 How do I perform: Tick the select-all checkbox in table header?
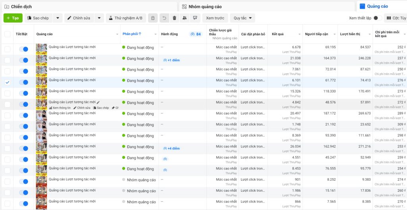(x=8, y=34)
